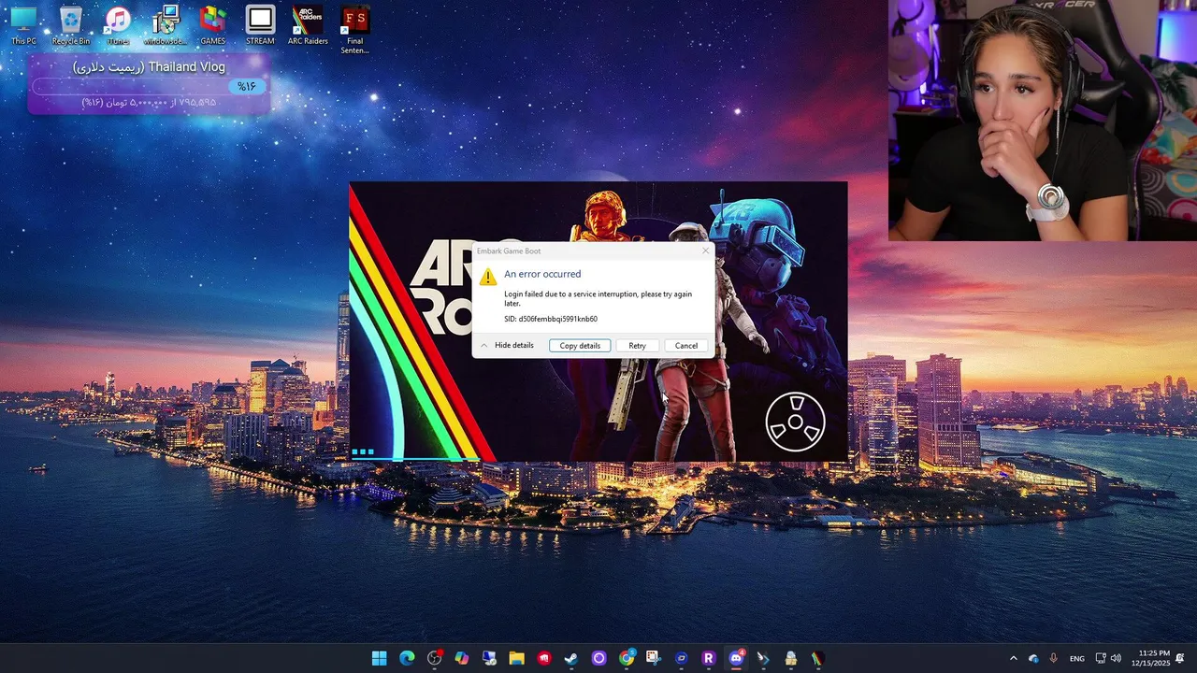Open Discord with notification badge in the taskbar
This screenshot has width=1197, height=673.
tap(736, 658)
